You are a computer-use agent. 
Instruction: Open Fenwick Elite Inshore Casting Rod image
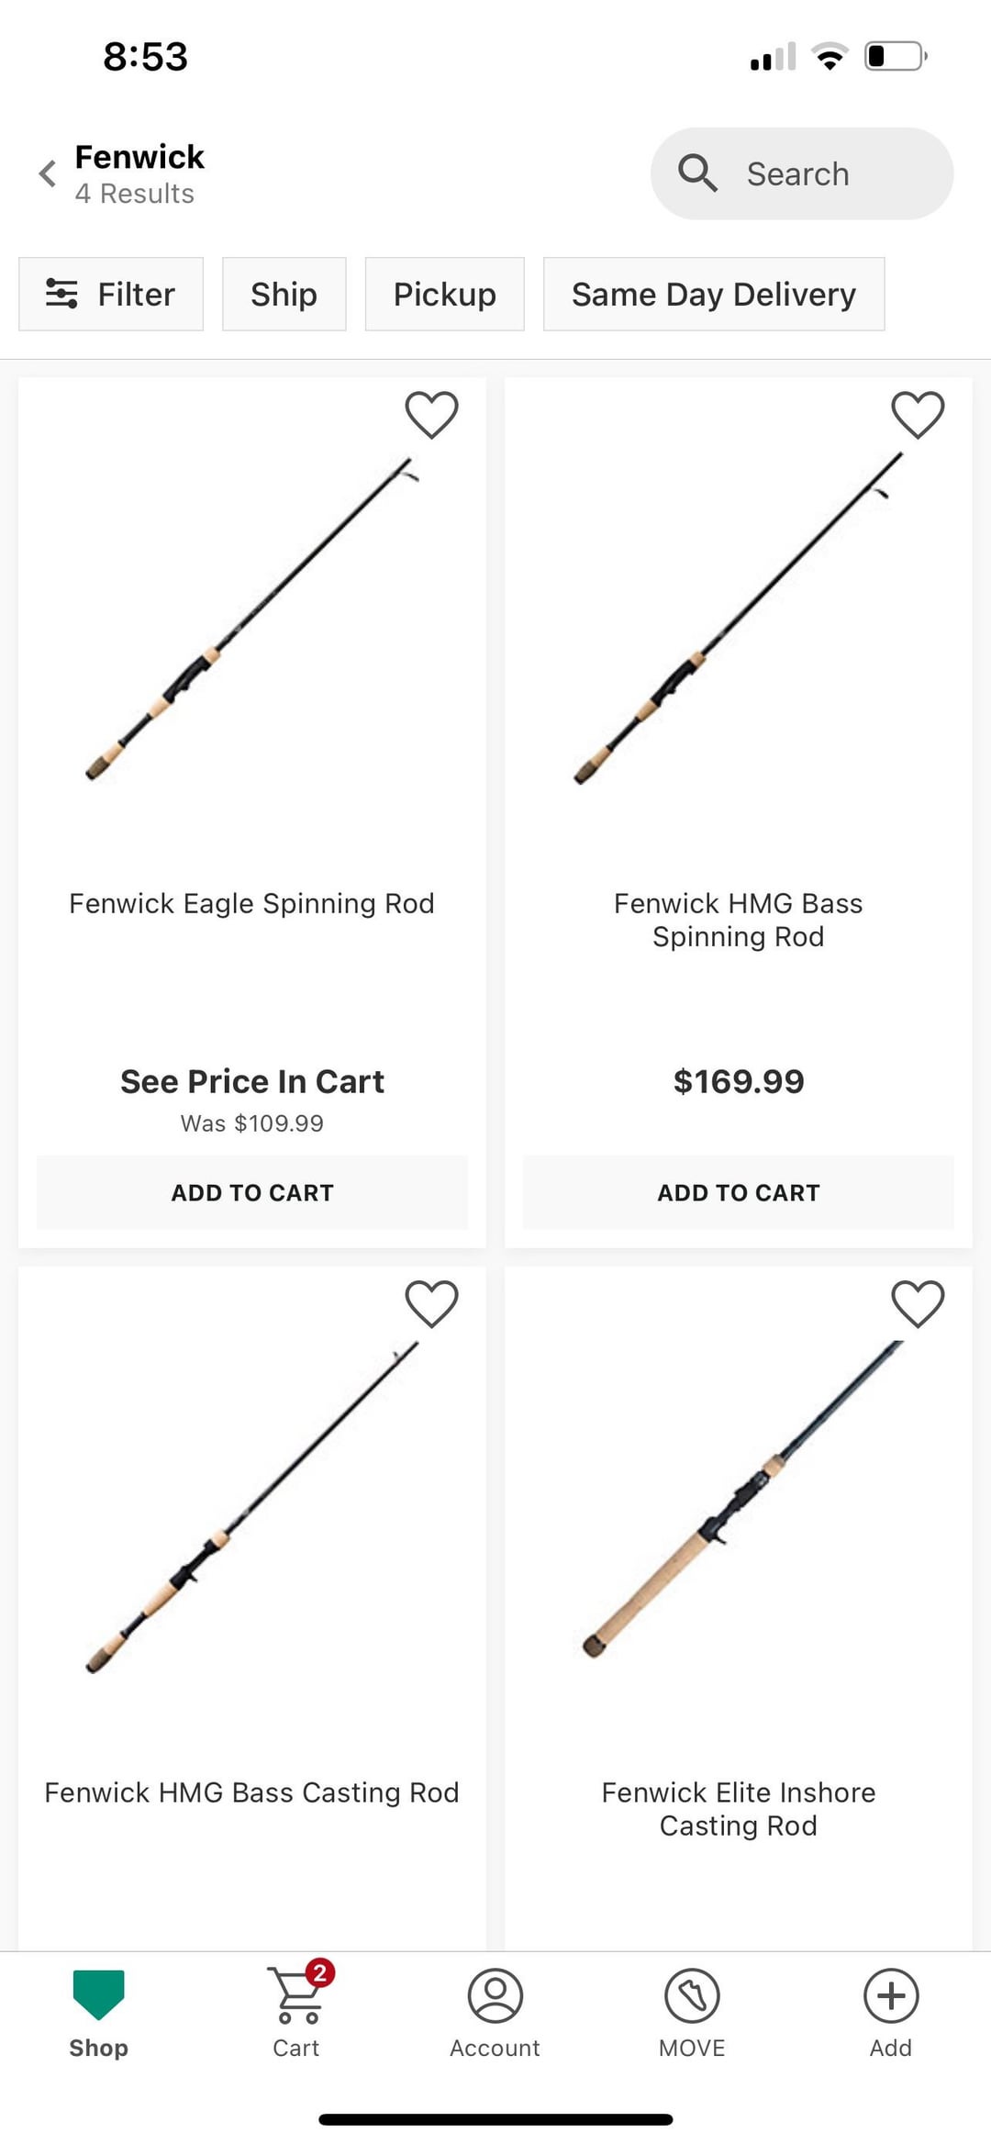click(x=739, y=1505)
